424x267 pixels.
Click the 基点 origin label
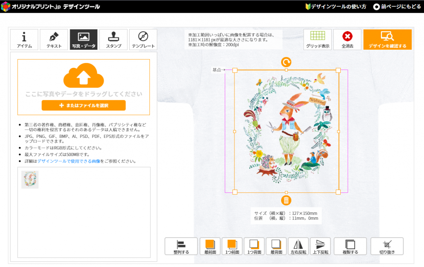coord(219,70)
